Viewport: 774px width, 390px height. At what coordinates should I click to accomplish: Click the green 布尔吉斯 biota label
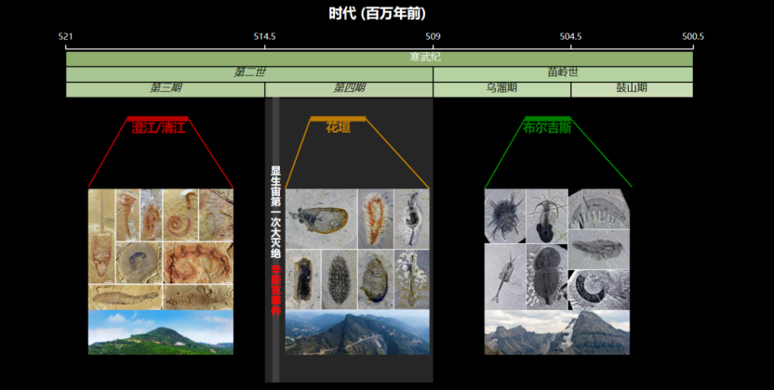(x=547, y=127)
